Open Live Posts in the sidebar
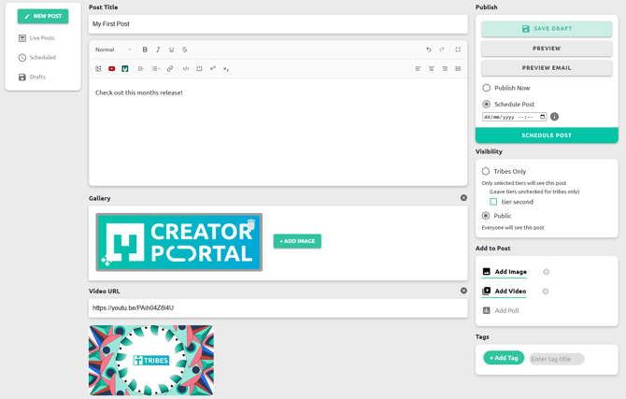Screen dimensions: 626x399 (36, 38)
